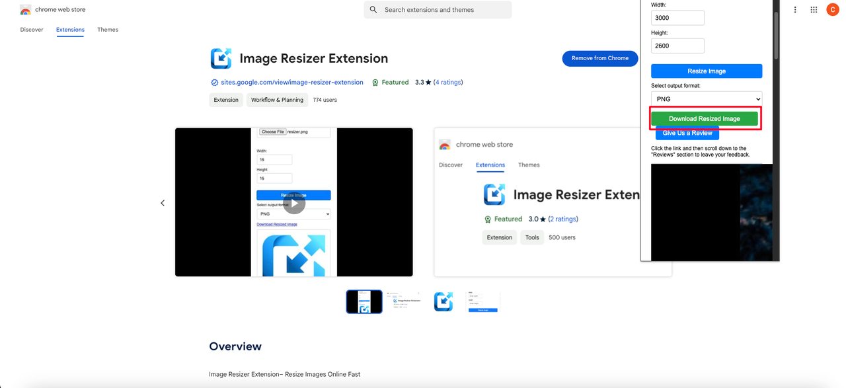Open the PNG output format dropdown

tap(707, 98)
